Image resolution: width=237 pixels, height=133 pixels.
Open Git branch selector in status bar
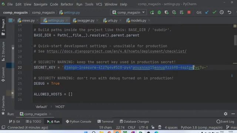point(231,127)
